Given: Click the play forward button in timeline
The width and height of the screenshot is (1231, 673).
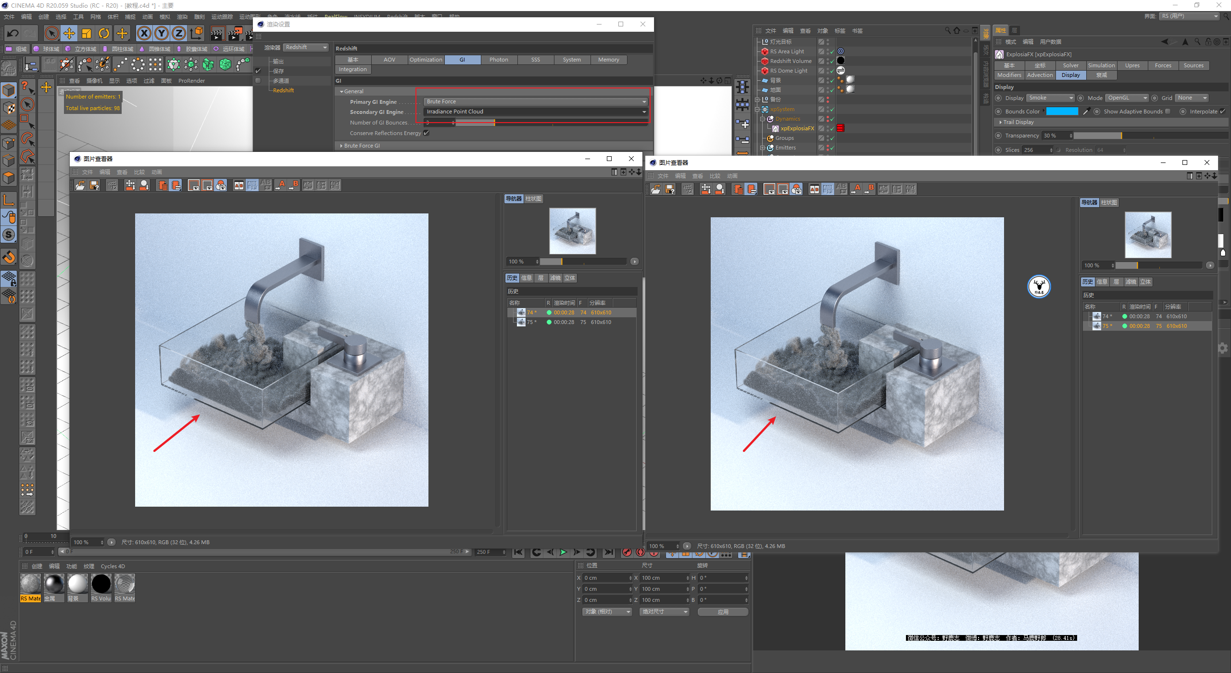Looking at the screenshot, I should coord(563,552).
